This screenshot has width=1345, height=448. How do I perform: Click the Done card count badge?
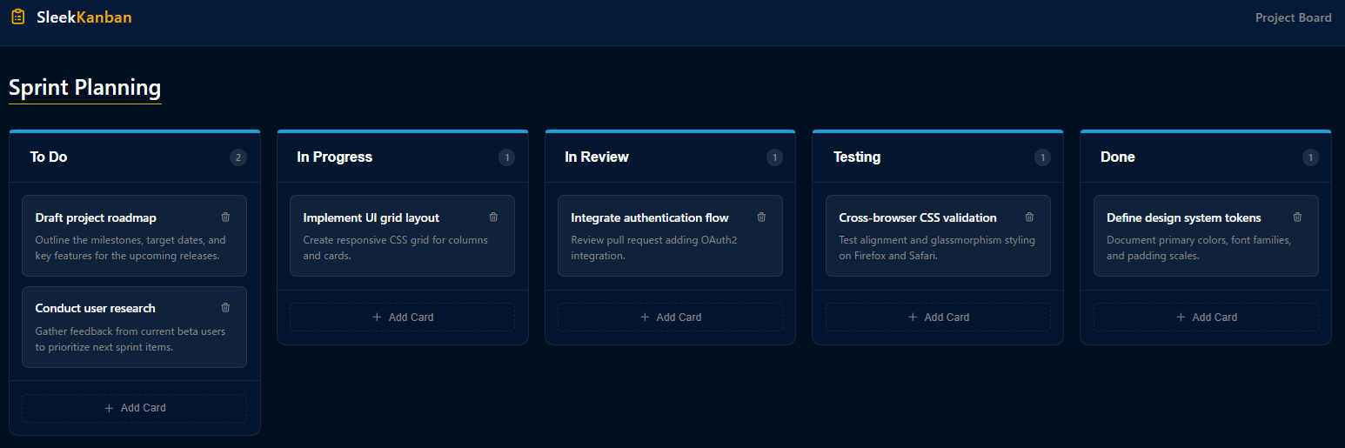1310,157
